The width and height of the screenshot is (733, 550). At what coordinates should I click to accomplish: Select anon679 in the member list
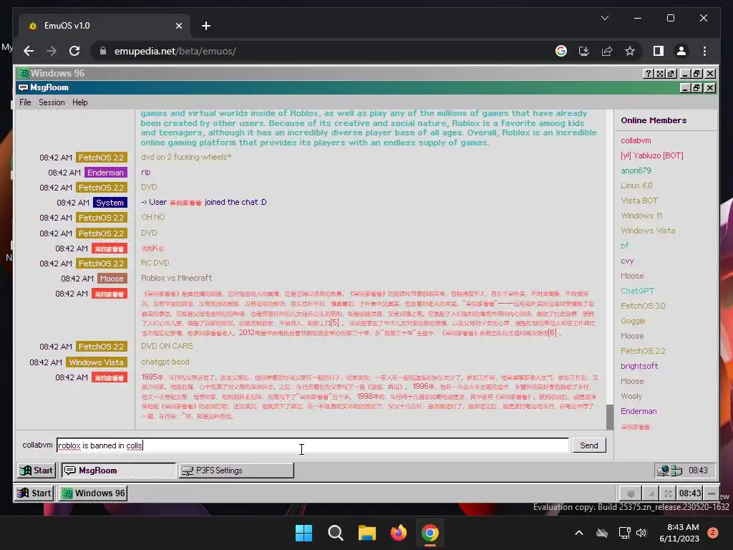636,170
